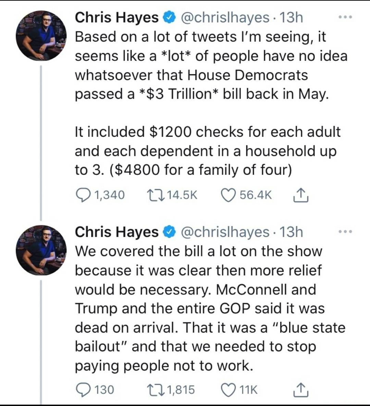Open @chrislhayes handle on first tweet
Screen dimensions: 370x406
pos(225,17)
